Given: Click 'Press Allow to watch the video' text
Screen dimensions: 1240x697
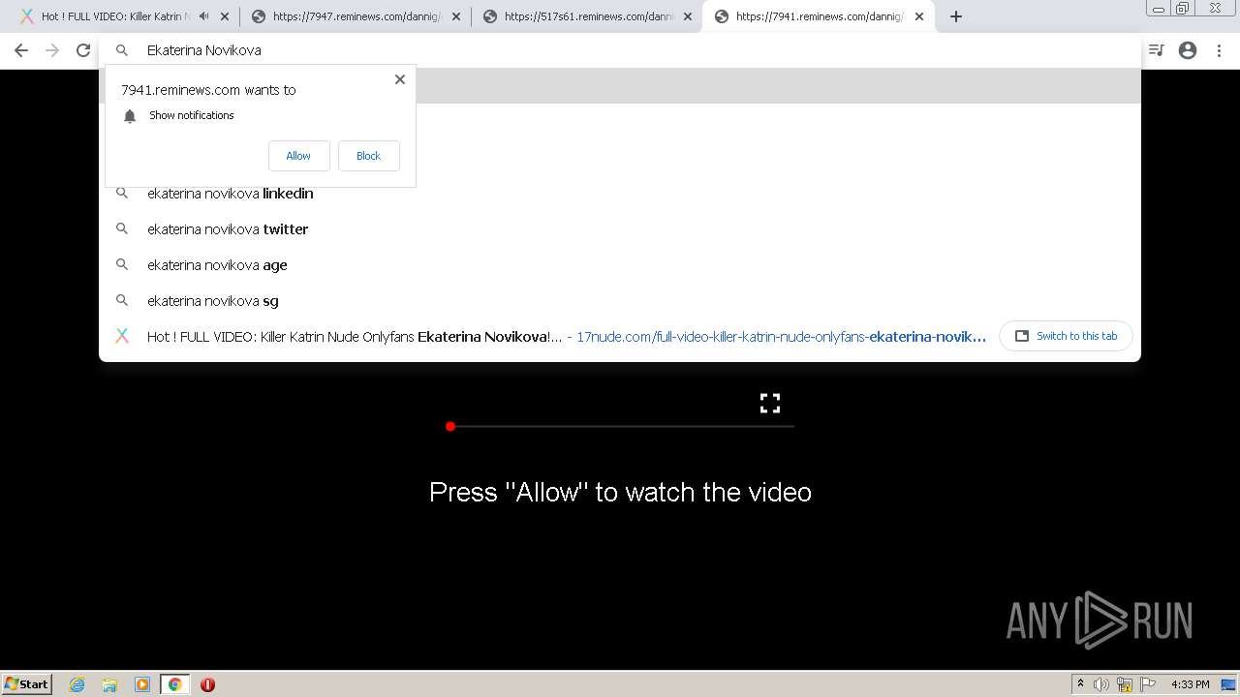Looking at the screenshot, I should [620, 492].
